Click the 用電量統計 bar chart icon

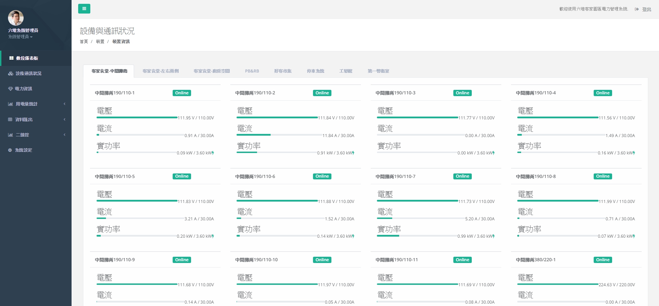[10, 104]
